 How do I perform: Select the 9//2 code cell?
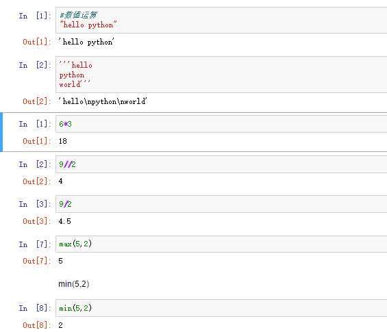tap(221, 164)
